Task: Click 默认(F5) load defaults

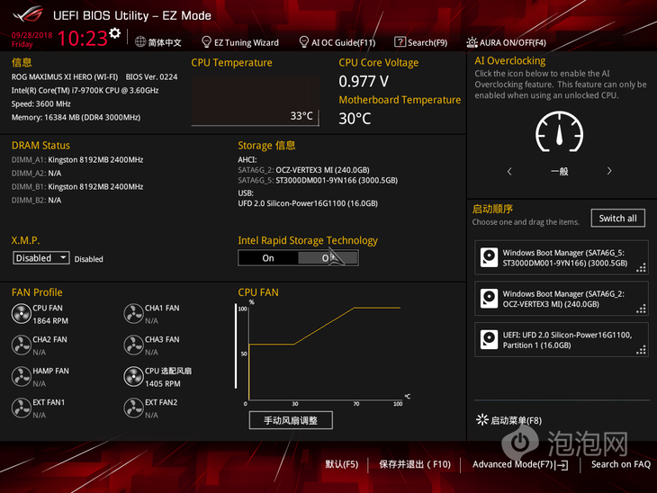Action: 342,464
